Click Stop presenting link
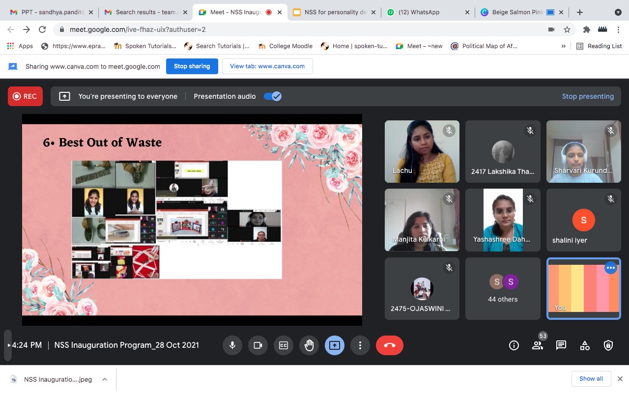The height and width of the screenshot is (393, 629). pyautogui.click(x=588, y=96)
